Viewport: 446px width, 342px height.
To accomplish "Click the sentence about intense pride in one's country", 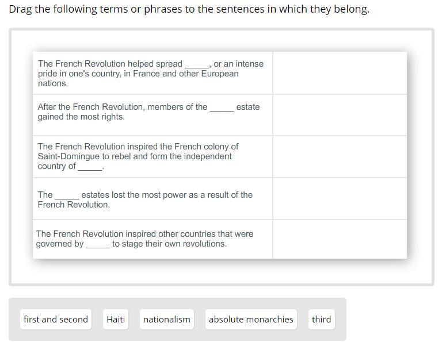I will (151, 74).
